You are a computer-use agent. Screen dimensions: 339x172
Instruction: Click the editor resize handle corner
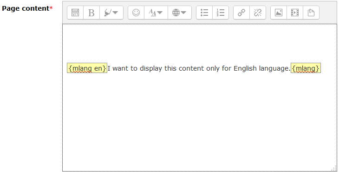pos(334,168)
